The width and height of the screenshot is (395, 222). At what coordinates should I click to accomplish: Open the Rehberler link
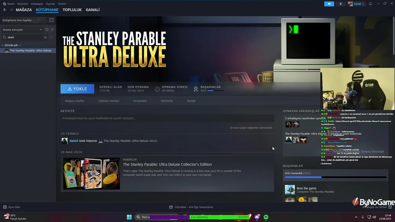(167, 101)
